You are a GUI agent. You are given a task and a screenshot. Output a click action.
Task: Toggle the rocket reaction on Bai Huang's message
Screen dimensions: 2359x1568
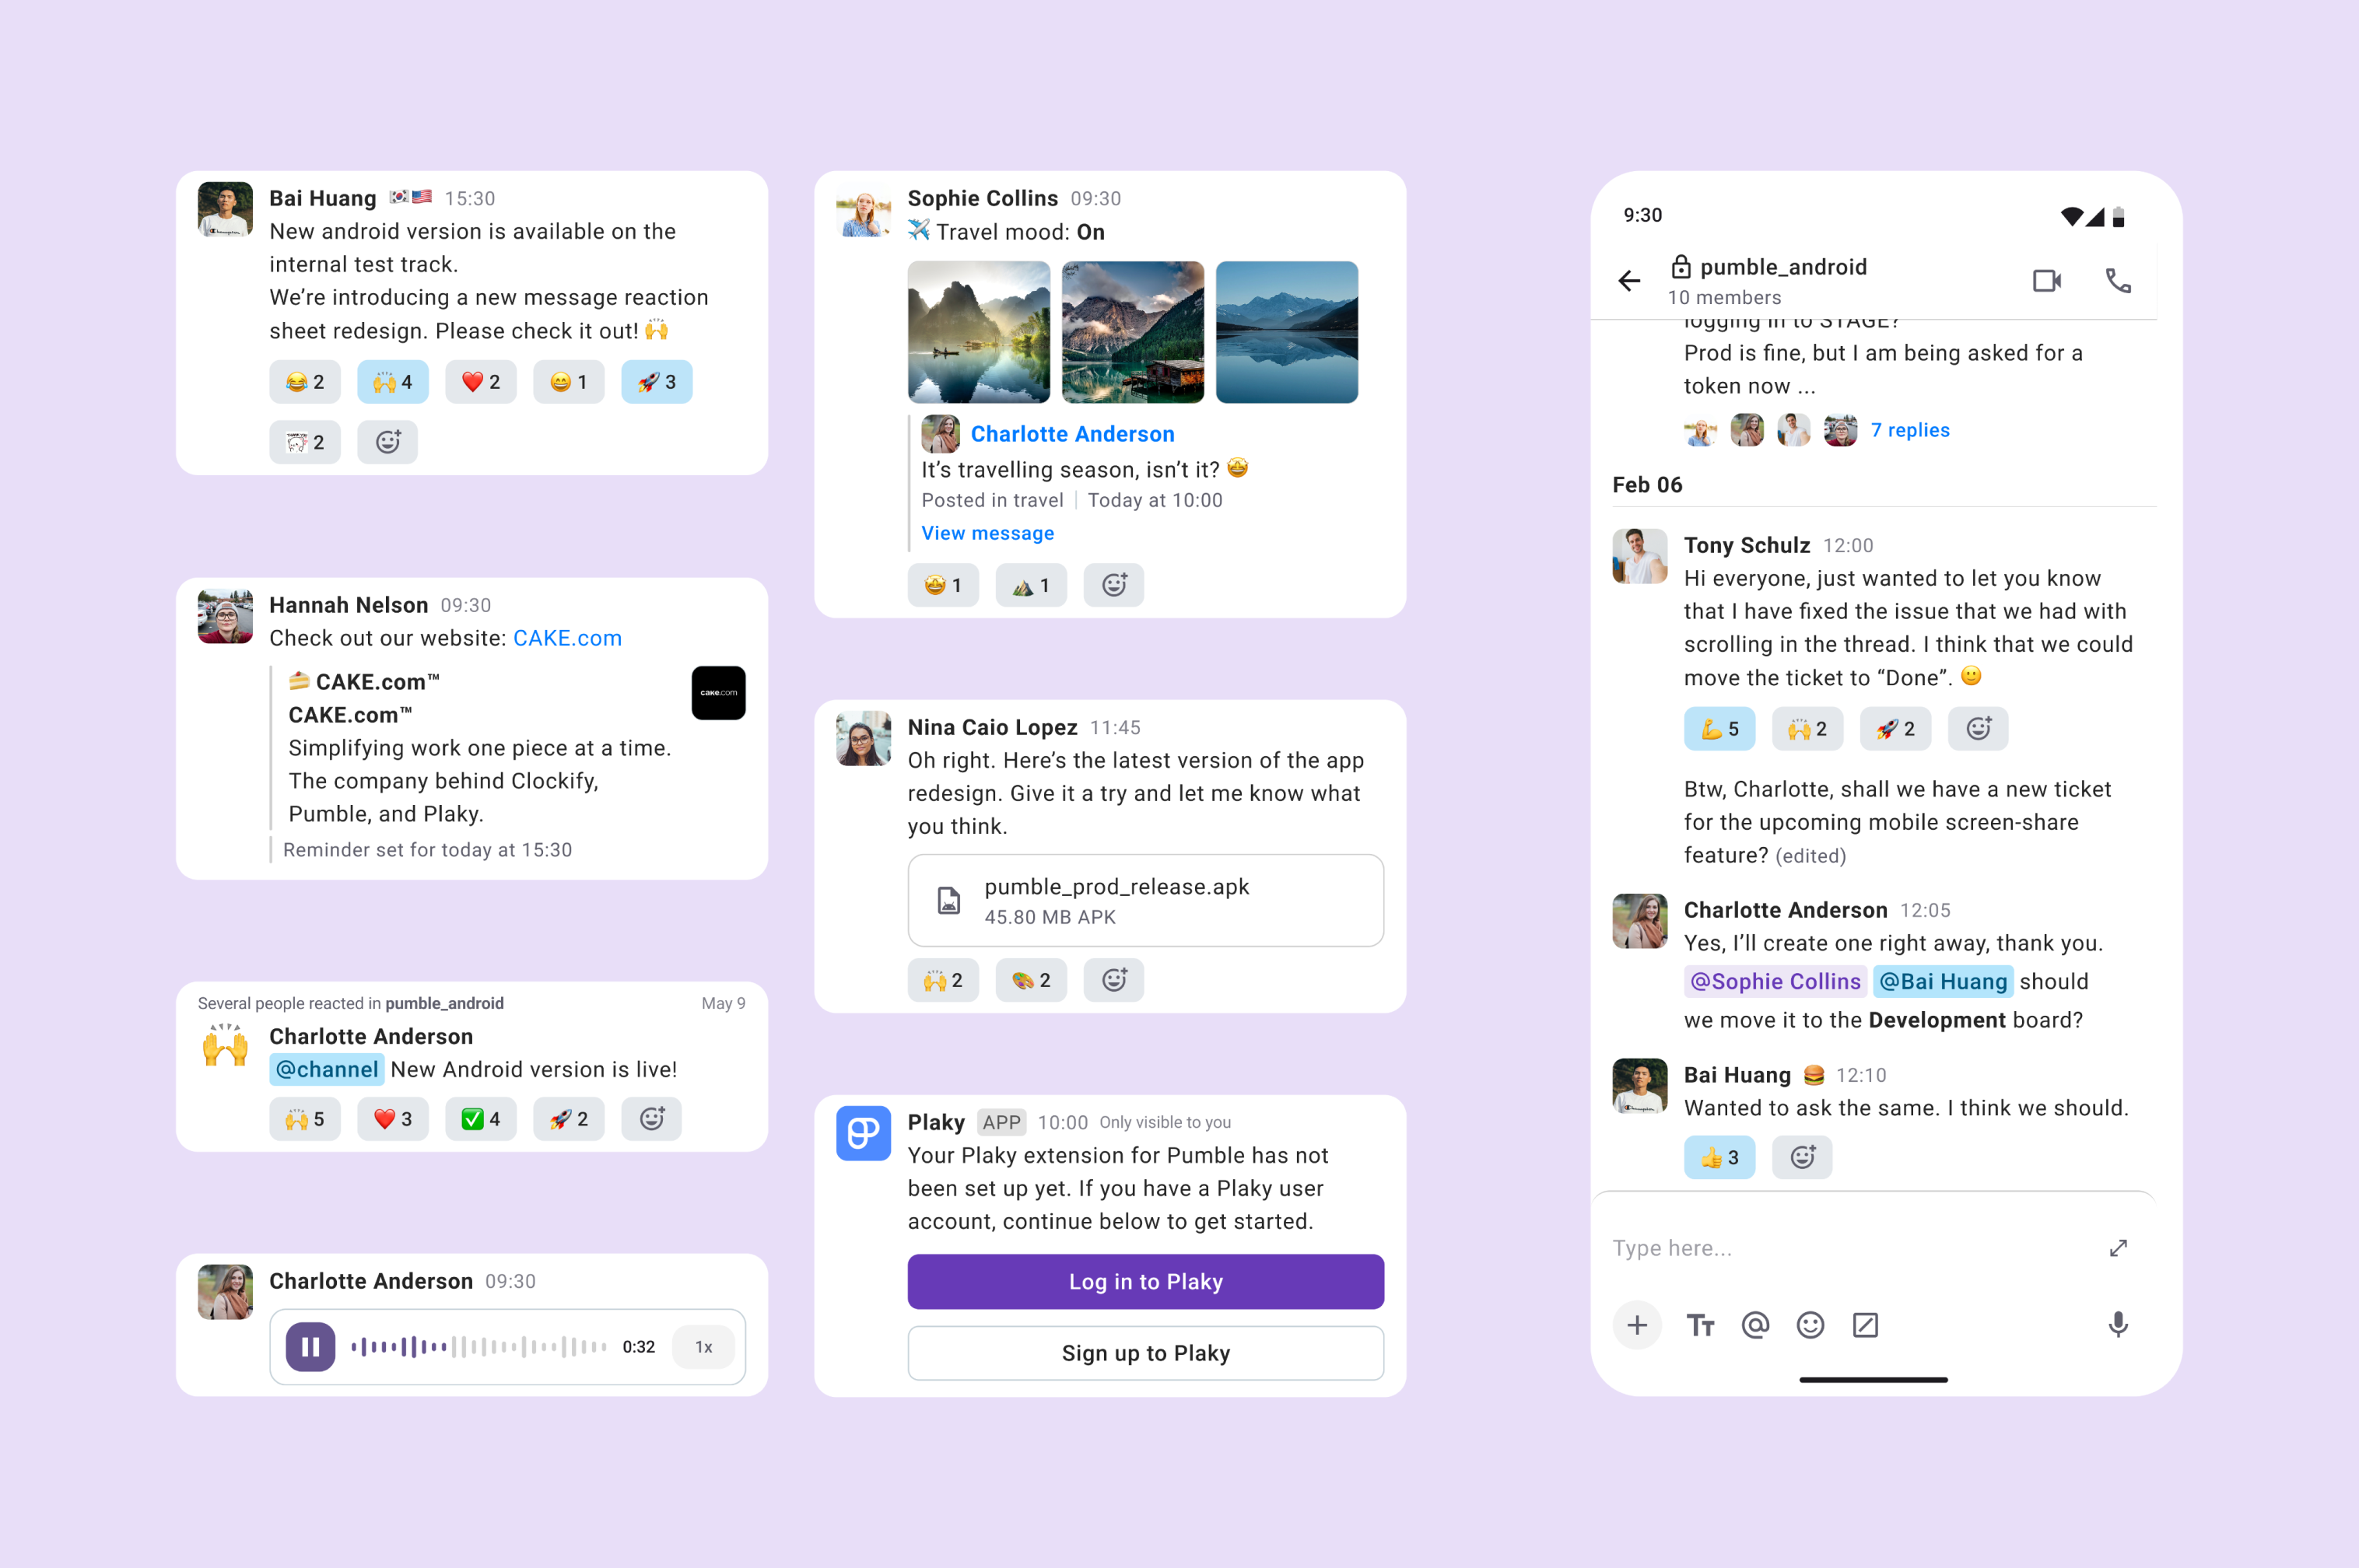click(x=657, y=382)
